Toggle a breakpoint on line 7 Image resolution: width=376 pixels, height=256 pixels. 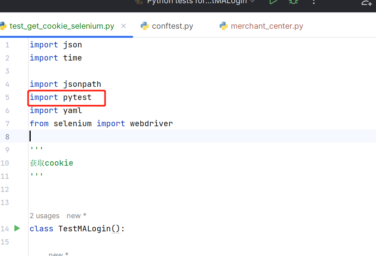8,123
